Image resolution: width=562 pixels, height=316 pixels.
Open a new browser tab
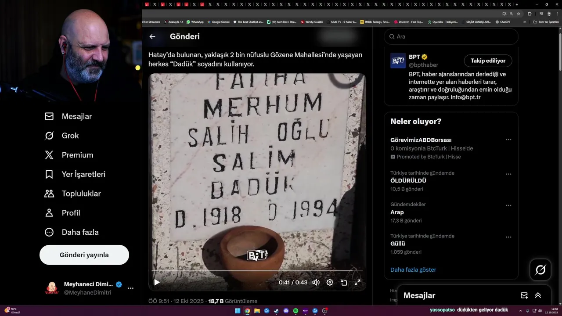coord(517,4)
